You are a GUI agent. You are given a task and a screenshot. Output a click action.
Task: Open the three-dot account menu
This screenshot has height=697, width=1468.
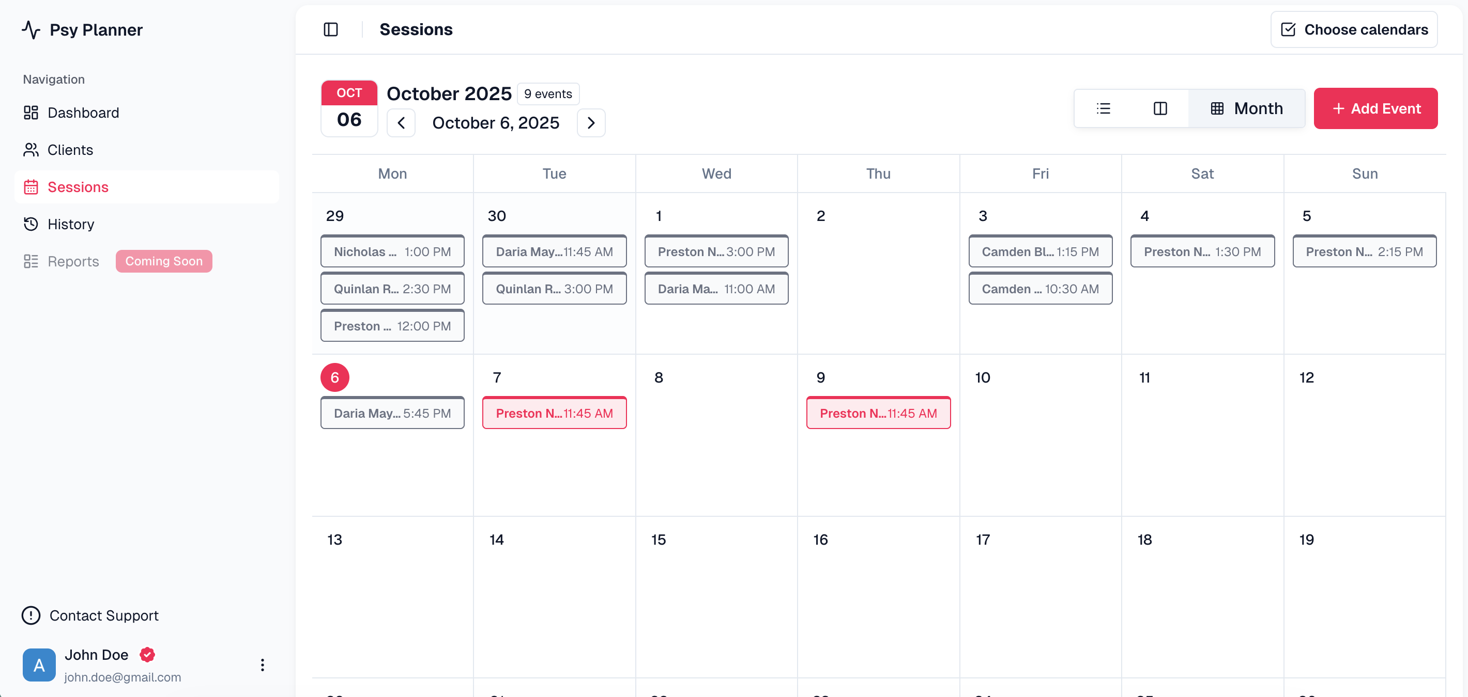tap(262, 664)
